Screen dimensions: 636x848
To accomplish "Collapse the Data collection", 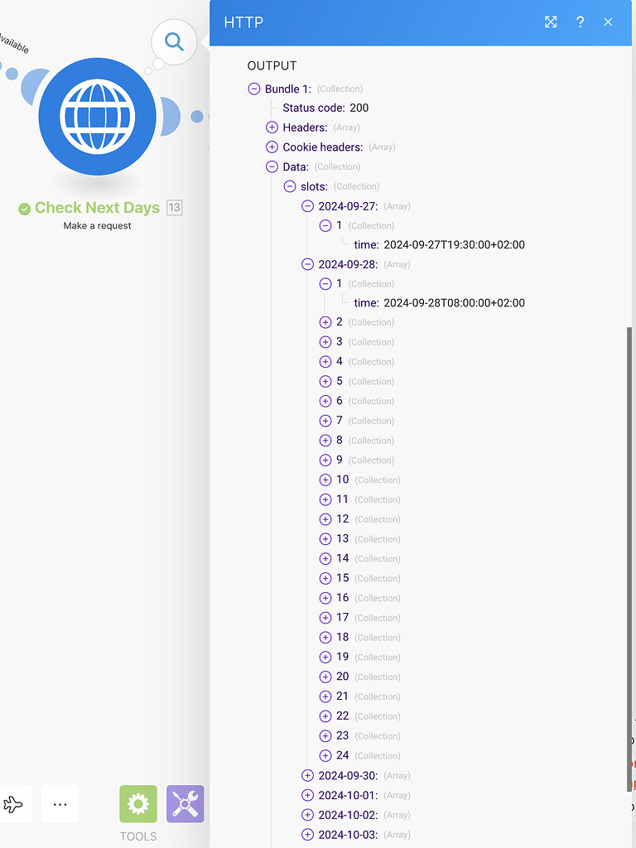I will 272,166.
